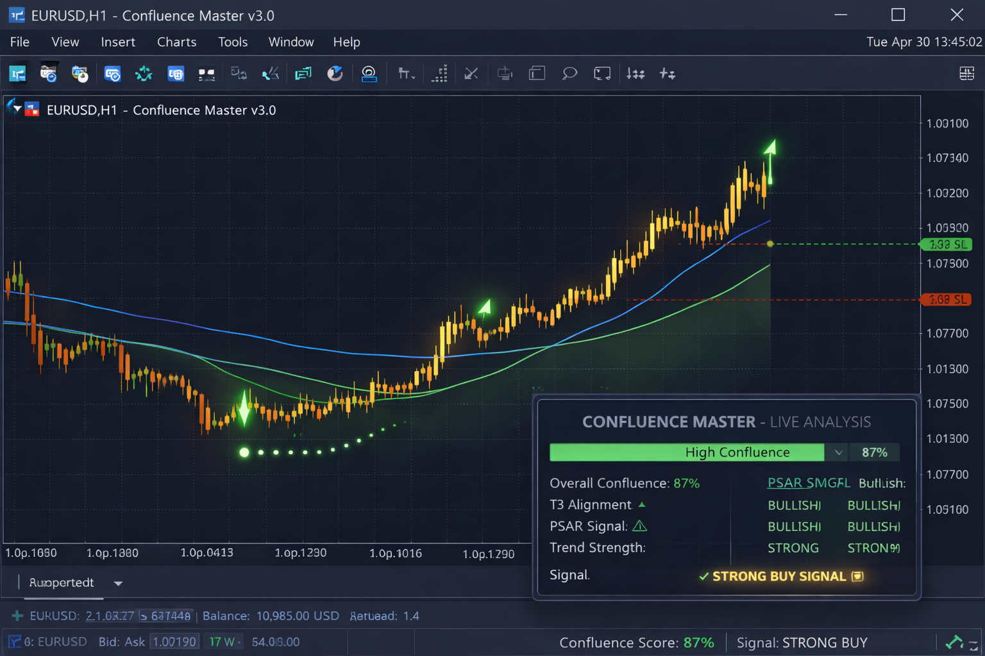Click the dotted staircase bars icon
The image size is (985, 656).
(440, 74)
